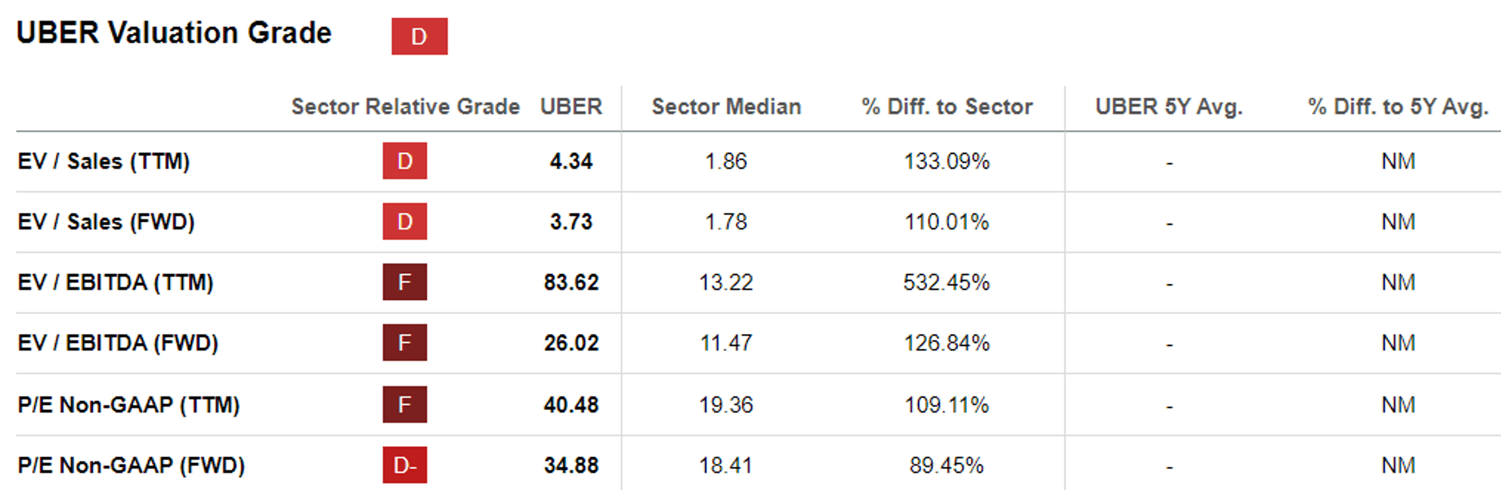Click the F grade badge for EV / EBITDA (FWD)
1501x490 pixels.
(x=404, y=342)
